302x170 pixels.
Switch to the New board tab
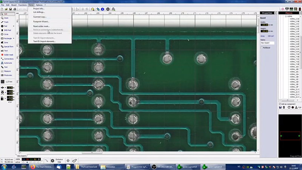pos(21,156)
